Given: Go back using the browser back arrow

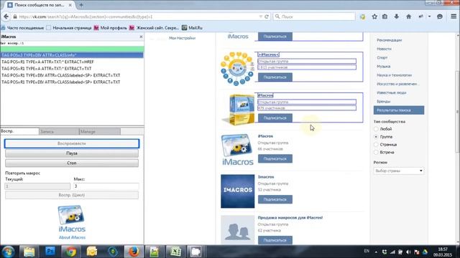Looking at the screenshot, I should coord(6,16).
